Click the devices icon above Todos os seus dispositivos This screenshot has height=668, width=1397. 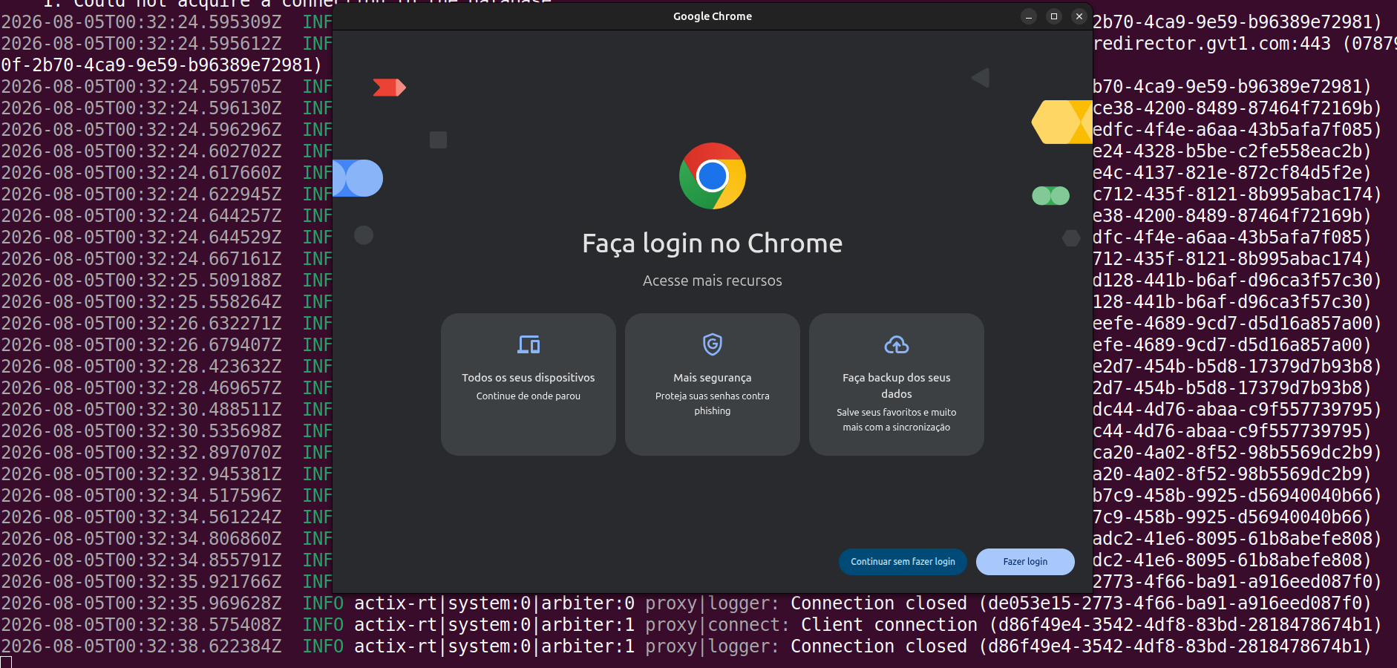click(x=529, y=344)
